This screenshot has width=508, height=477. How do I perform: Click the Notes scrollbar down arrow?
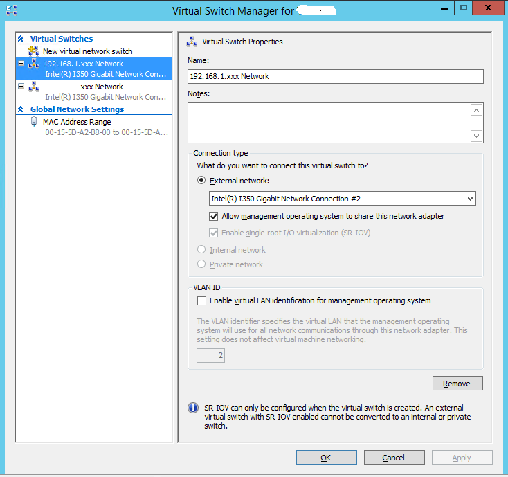476,136
